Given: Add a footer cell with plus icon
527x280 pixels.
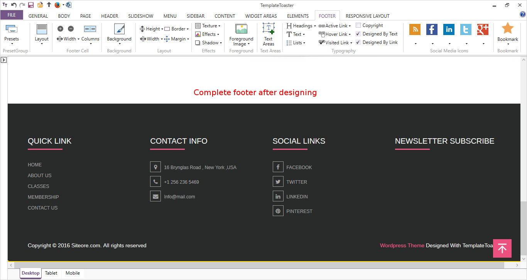Looking at the screenshot, I should click(x=60, y=29).
